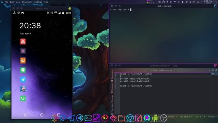Launch Visual Studio Code from dock

tap(80, 118)
